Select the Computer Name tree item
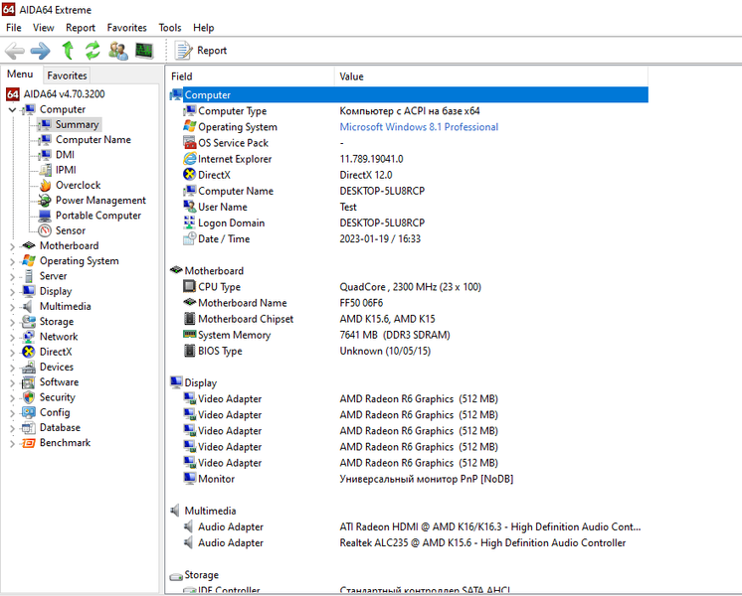 [93, 139]
